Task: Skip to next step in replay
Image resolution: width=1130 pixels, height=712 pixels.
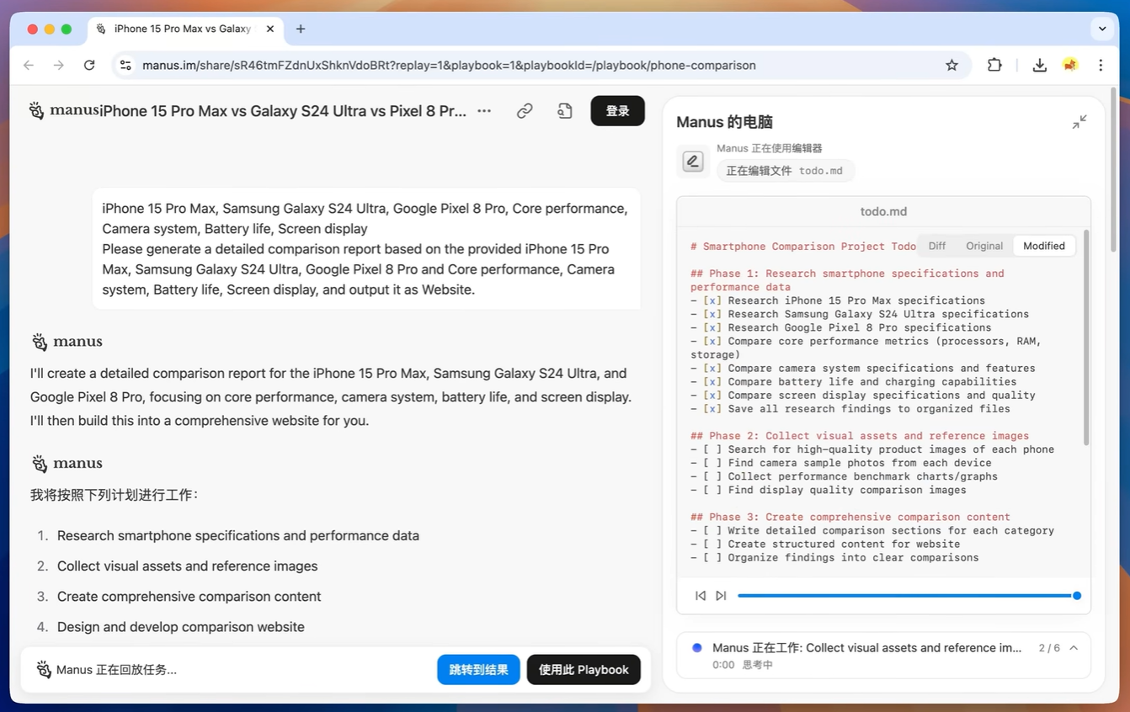Action: [x=721, y=595]
